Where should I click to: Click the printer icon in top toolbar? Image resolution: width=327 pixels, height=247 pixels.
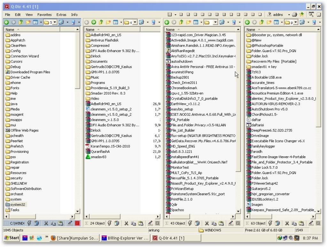[x=294, y=15]
